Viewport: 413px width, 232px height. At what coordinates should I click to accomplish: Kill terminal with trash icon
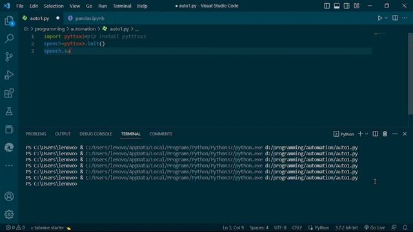tap(385, 134)
